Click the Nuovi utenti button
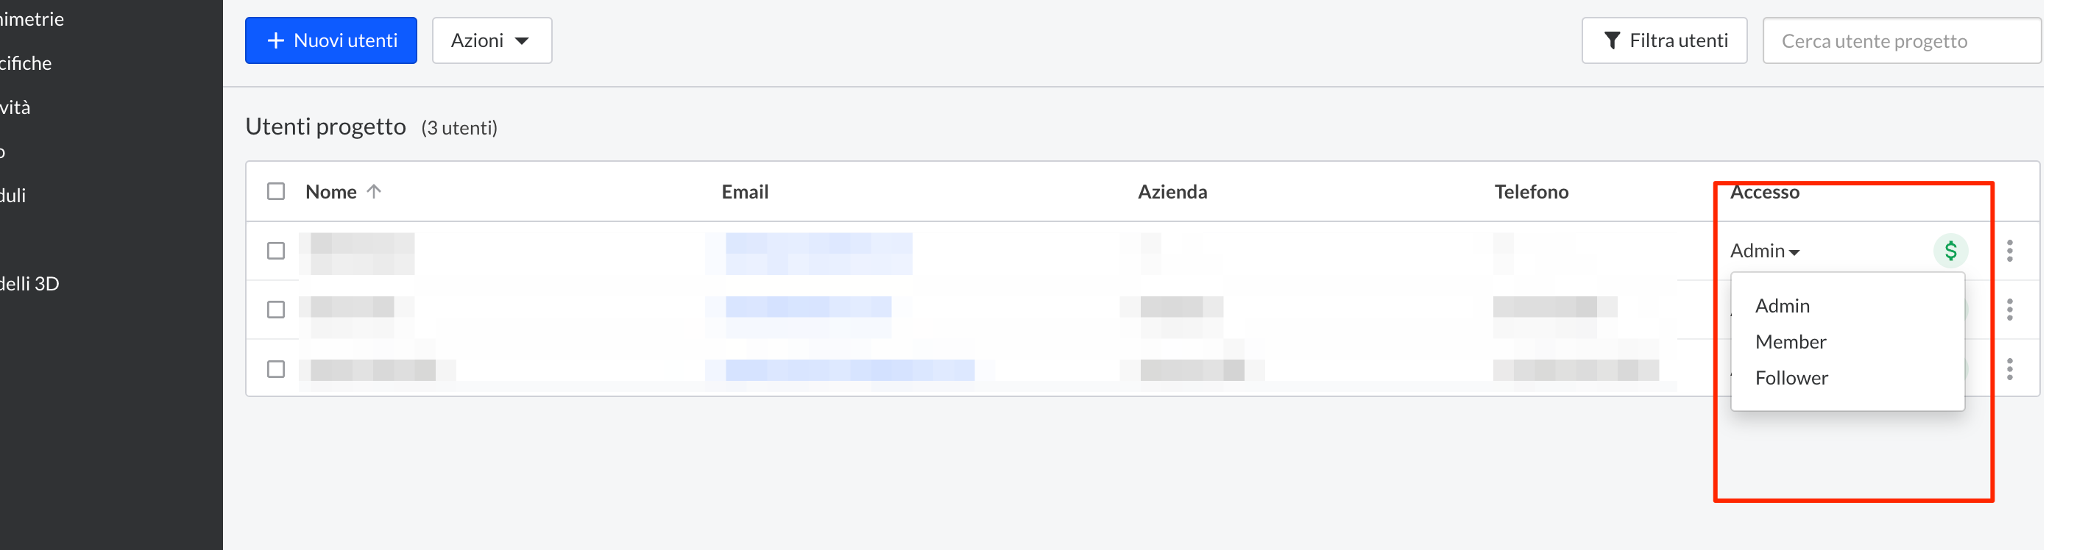The height and width of the screenshot is (550, 2074). [331, 41]
